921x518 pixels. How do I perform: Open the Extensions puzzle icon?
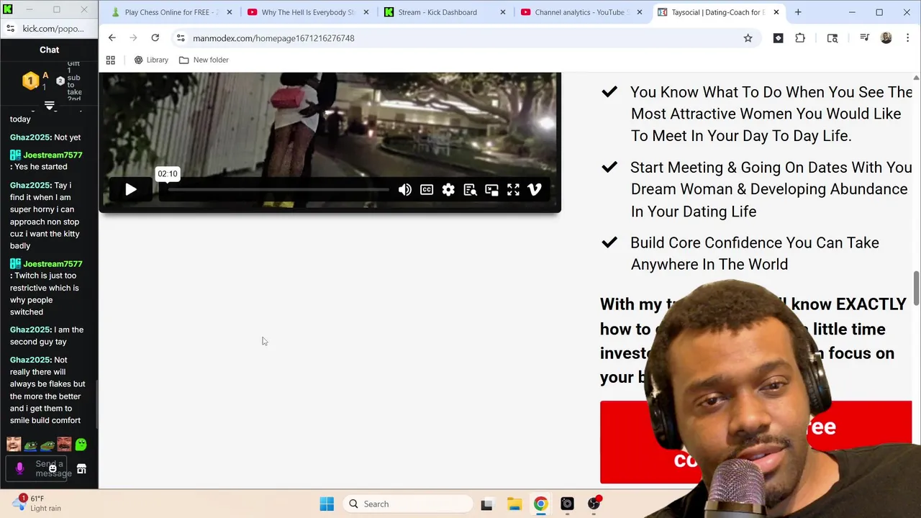800,38
